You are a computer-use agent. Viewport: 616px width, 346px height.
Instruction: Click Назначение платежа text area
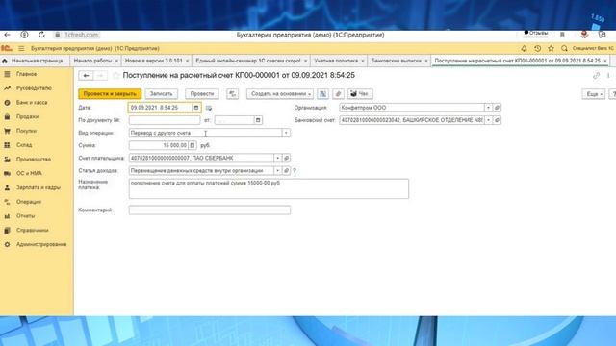coord(269,188)
